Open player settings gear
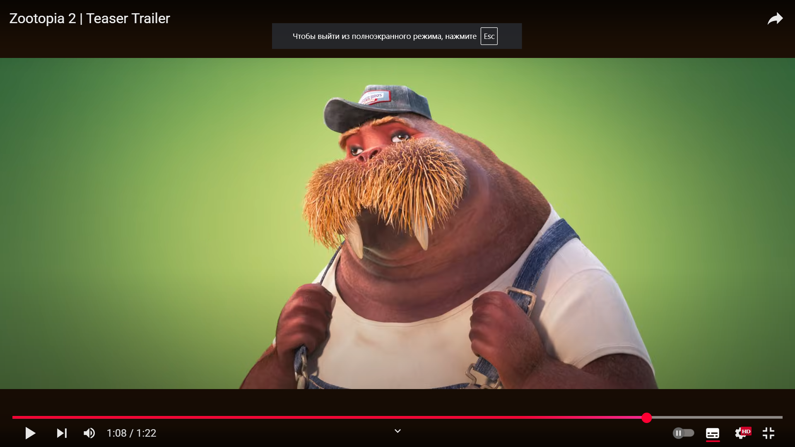The width and height of the screenshot is (795, 447). [740, 433]
